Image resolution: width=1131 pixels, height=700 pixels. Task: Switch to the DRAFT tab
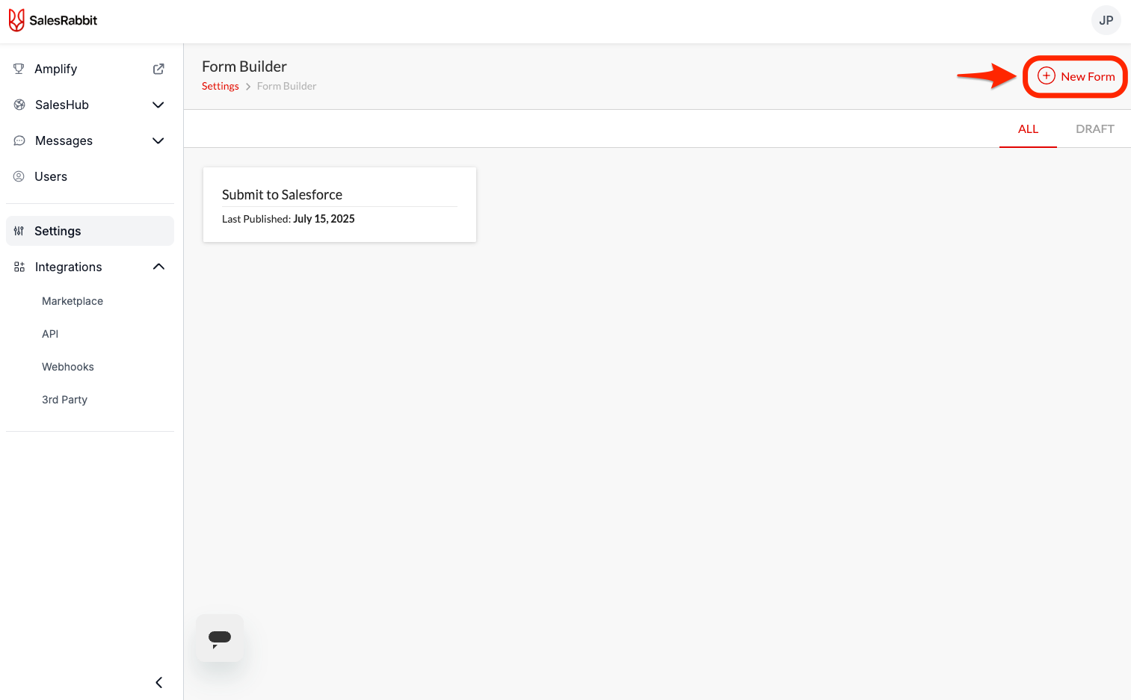1094,129
